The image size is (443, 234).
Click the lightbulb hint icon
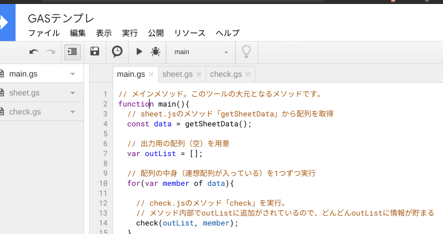246,52
